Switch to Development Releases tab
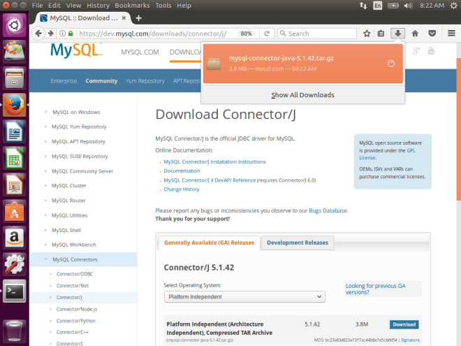 coord(297,243)
